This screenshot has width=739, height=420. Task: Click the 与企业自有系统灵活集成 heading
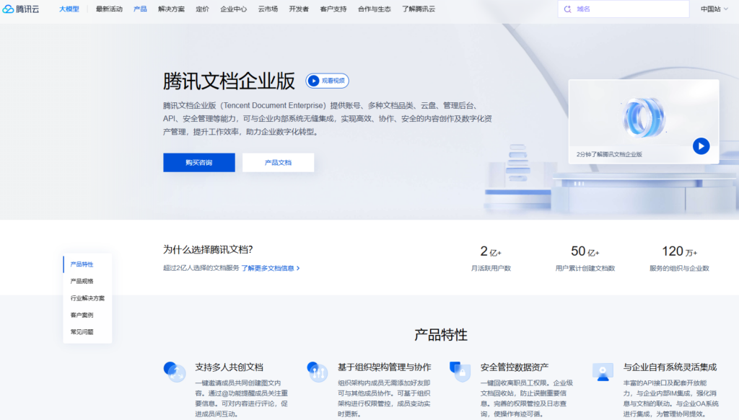pos(670,367)
